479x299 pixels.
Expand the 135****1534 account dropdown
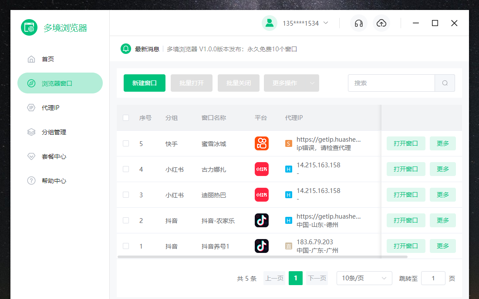pos(306,23)
